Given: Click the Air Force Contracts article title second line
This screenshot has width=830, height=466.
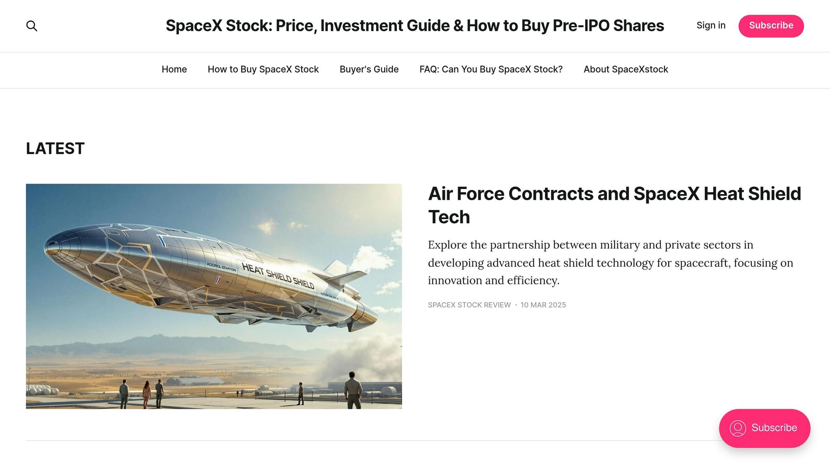Looking at the screenshot, I should tap(448, 217).
